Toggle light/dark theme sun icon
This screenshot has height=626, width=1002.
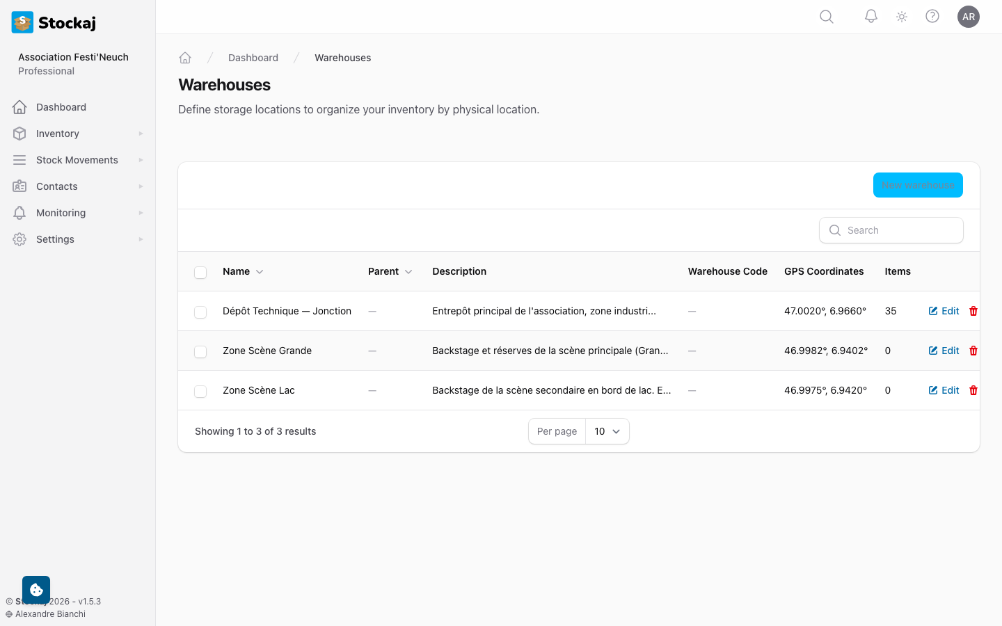[902, 17]
